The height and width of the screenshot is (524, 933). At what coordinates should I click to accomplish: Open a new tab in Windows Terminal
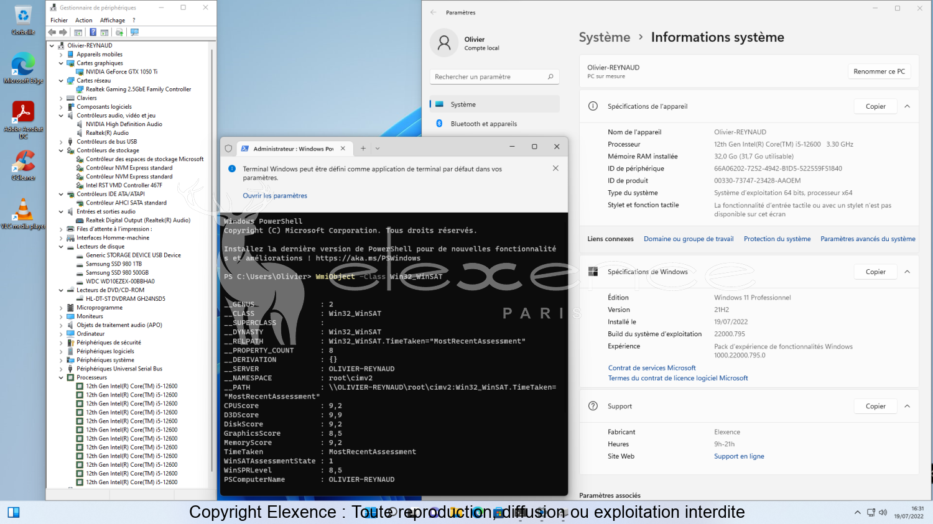click(x=363, y=149)
